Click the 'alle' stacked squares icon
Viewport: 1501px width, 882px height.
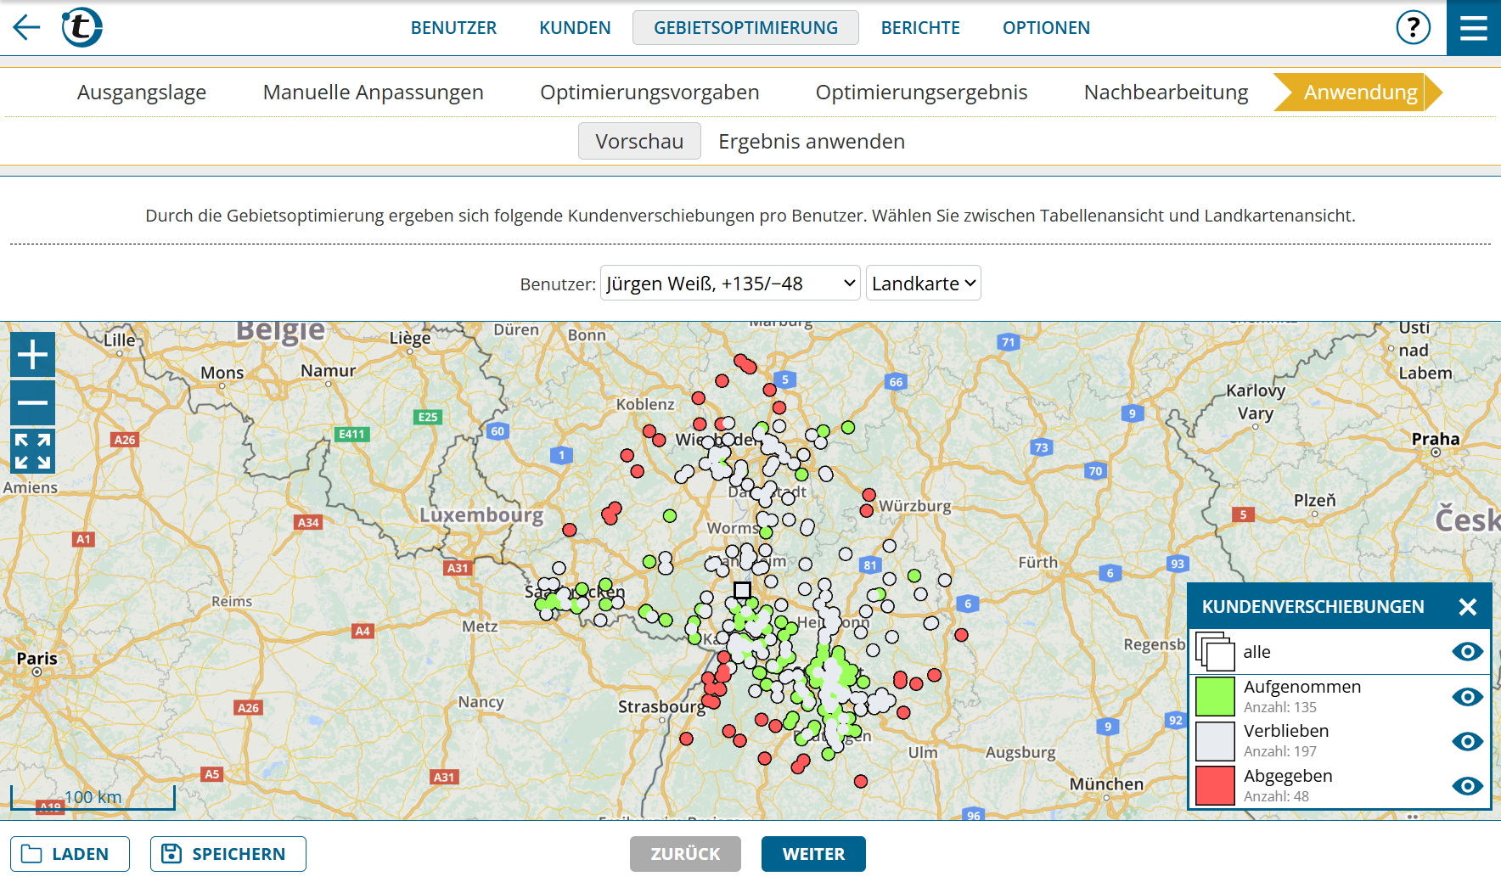click(x=1215, y=652)
